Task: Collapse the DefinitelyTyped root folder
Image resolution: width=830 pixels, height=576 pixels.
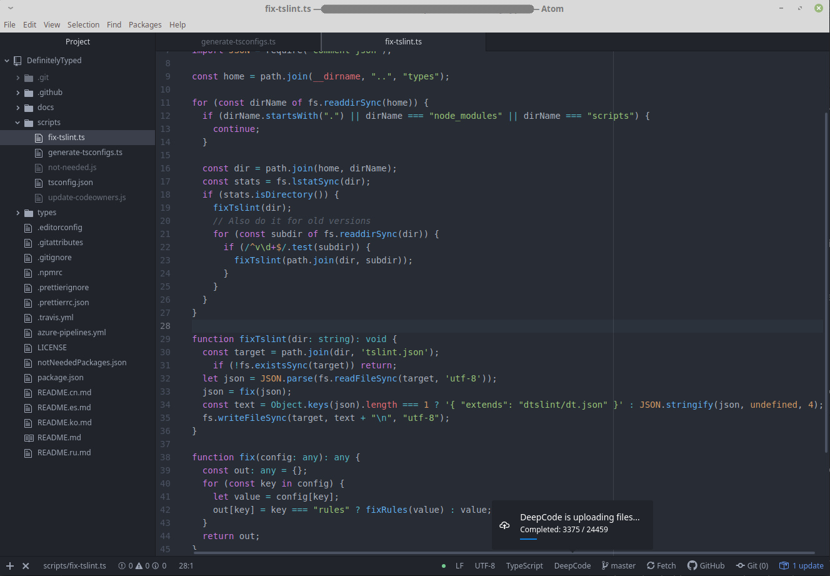Action: pyautogui.click(x=7, y=61)
